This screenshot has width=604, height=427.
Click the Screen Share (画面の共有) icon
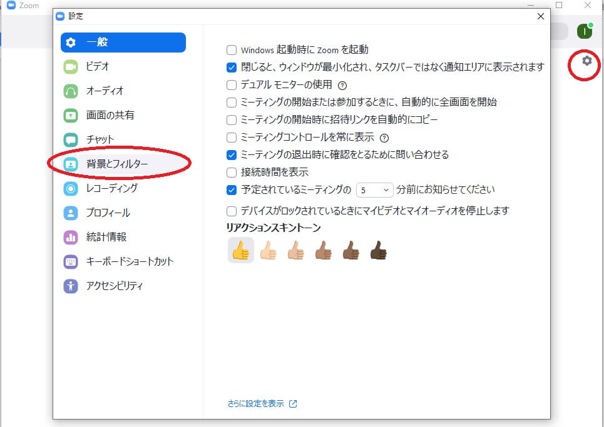coord(71,115)
